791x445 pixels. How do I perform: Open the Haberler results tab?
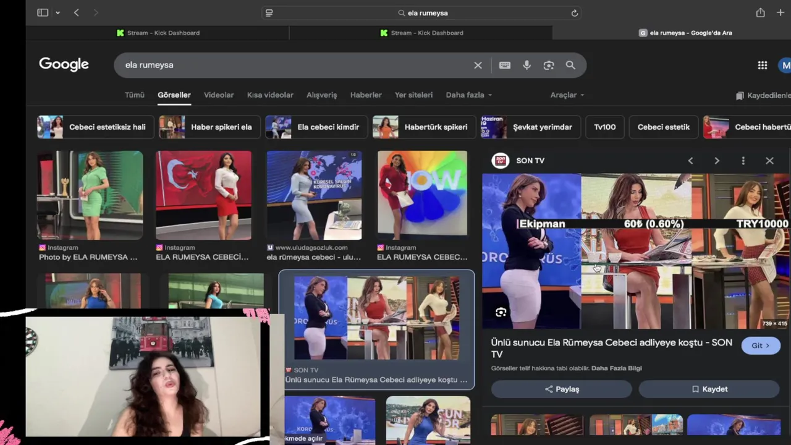pyautogui.click(x=366, y=95)
